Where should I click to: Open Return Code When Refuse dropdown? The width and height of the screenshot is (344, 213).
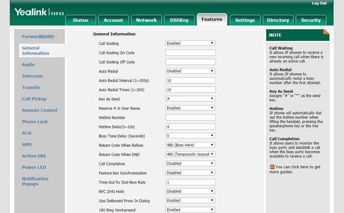(190, 145)
